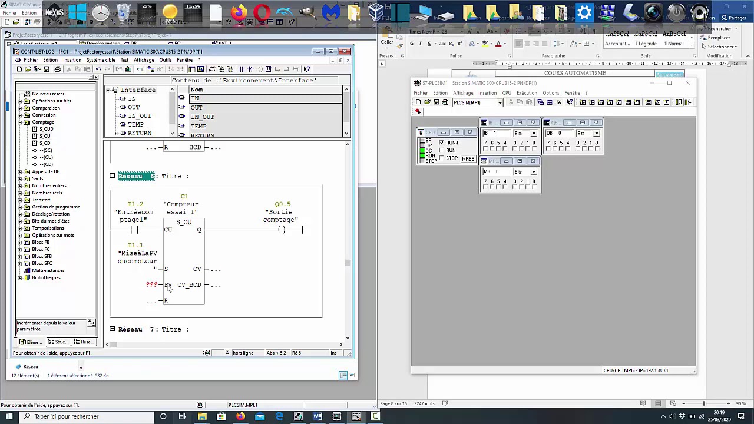Screen dimensions: 754x424
Task: Open Exécution menu in S7-PLCSIM
Action: [x=527, y=93]
